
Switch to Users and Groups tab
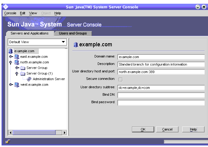[x=73, y=33]
